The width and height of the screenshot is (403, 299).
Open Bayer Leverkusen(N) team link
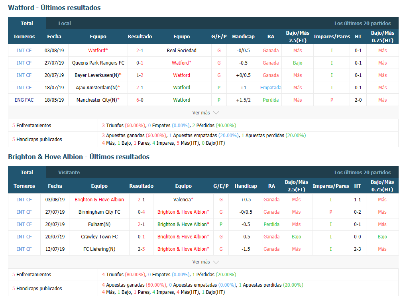96,75
